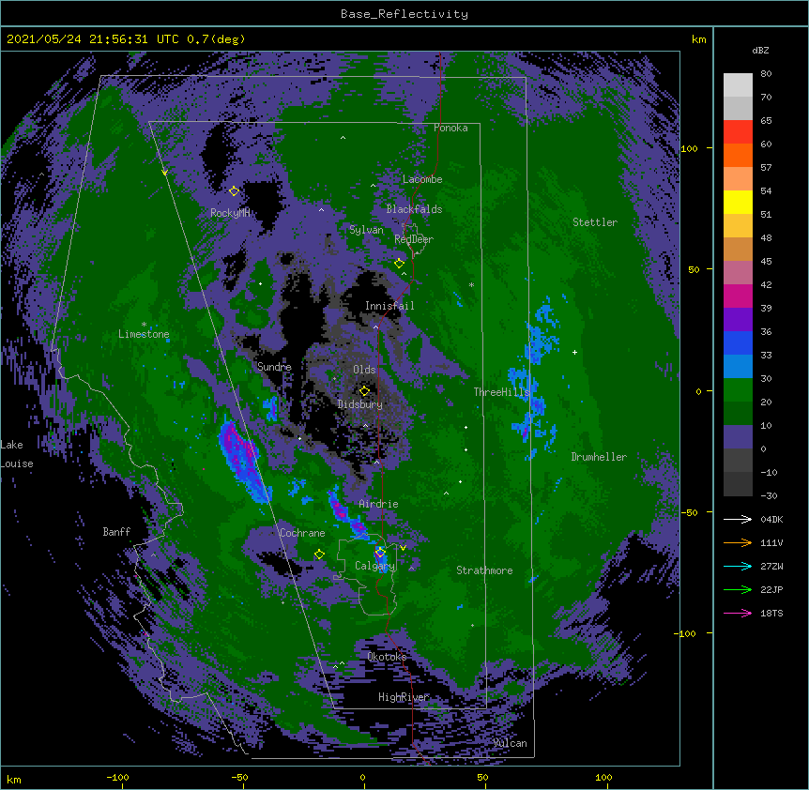Viewport: 809px width, 790px height.
Task: Click the 100 tick on bottom axis
Action: coord(604,777)
